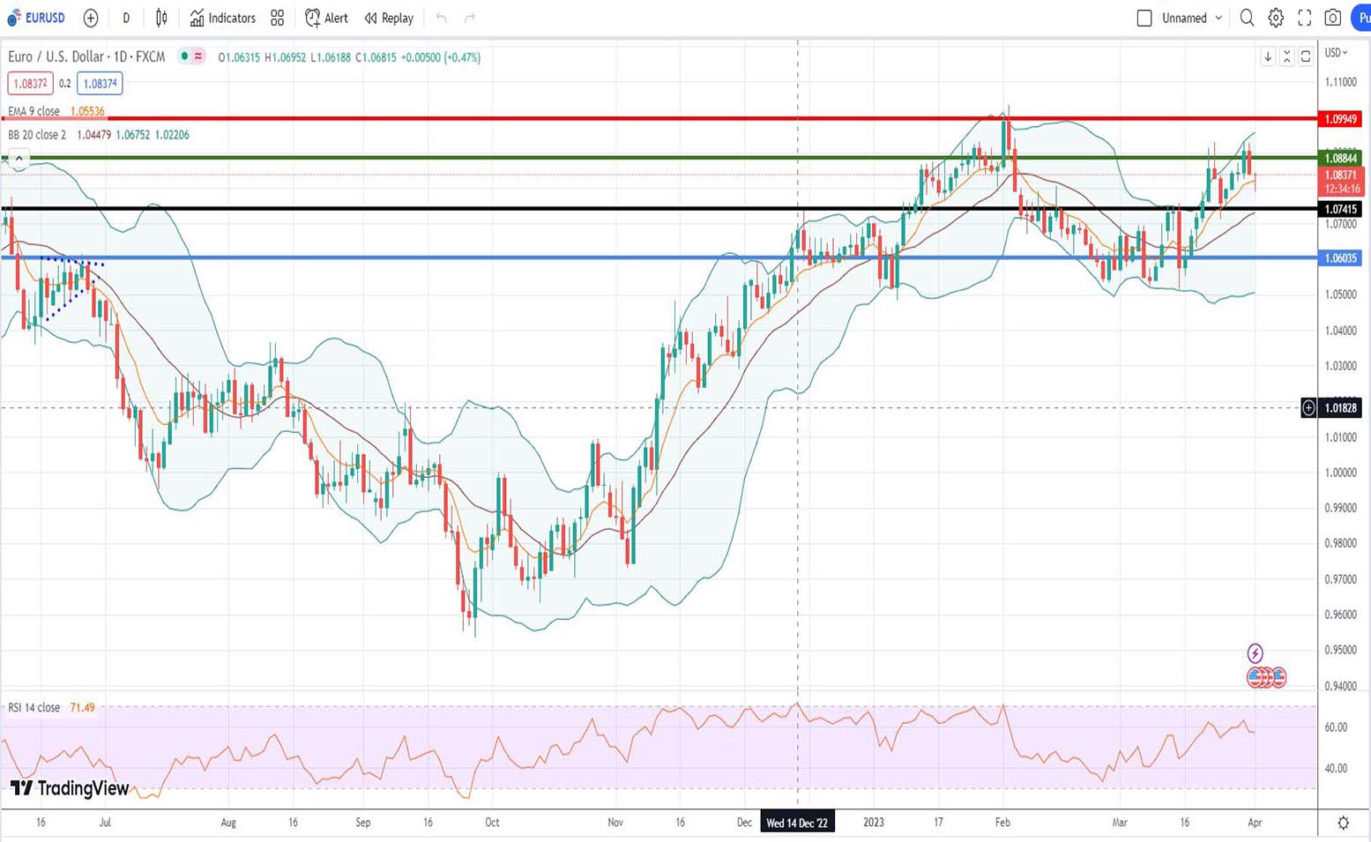Open chart settings gear in top toolbar
Screen dimensions: 1371x842
click(1276, 18)
